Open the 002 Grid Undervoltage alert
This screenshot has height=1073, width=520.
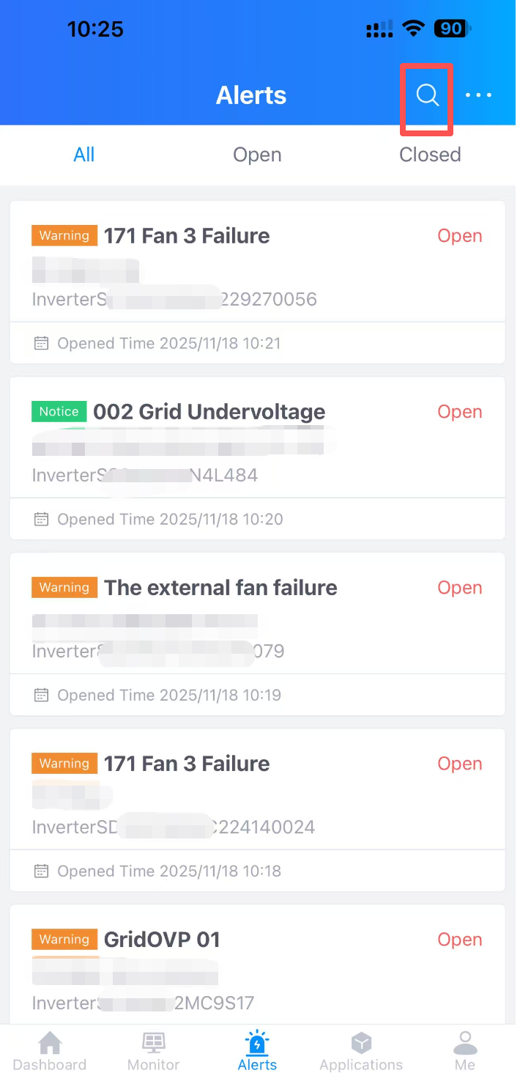coord(209,412)
